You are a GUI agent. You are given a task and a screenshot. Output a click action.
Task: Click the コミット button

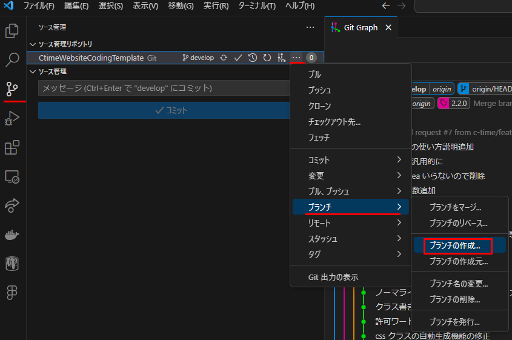tap(164, 110)
